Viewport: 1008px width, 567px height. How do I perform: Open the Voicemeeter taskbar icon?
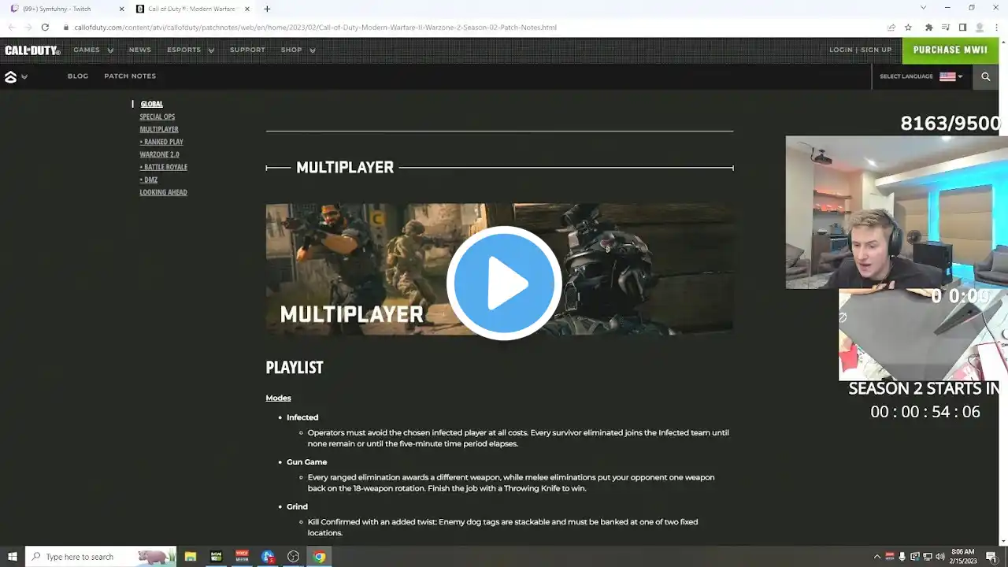(x=242, y=557)
